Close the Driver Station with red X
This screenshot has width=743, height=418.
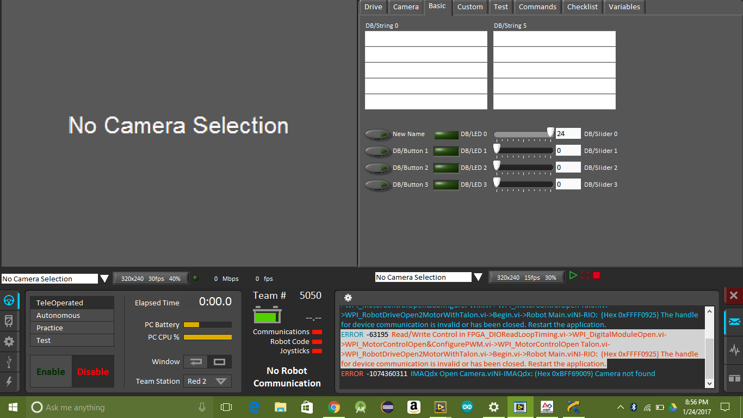[734, 296]
